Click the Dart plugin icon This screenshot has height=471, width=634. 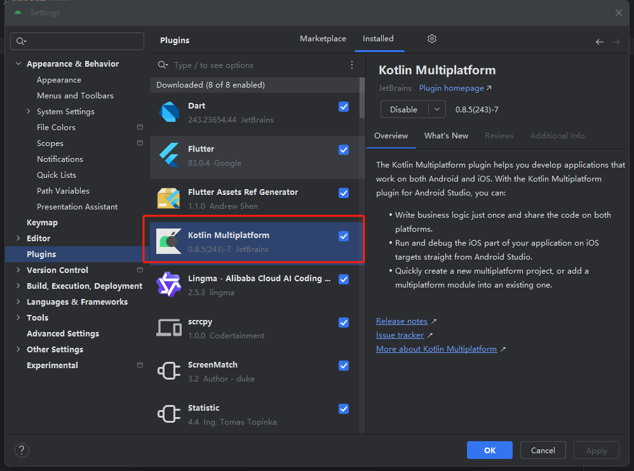(168, 112)
